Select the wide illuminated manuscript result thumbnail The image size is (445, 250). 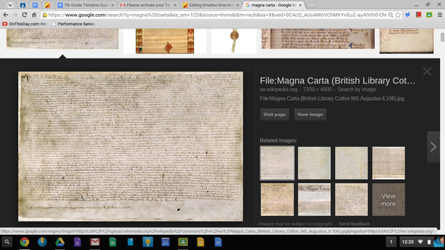coord(318,39)
